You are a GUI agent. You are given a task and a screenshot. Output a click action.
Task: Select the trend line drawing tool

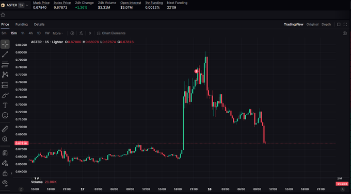5,54
